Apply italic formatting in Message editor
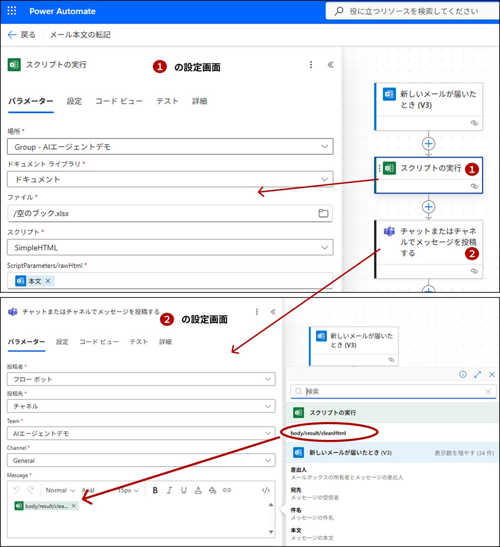Screen dimensions: 500x547 [169, 490]
